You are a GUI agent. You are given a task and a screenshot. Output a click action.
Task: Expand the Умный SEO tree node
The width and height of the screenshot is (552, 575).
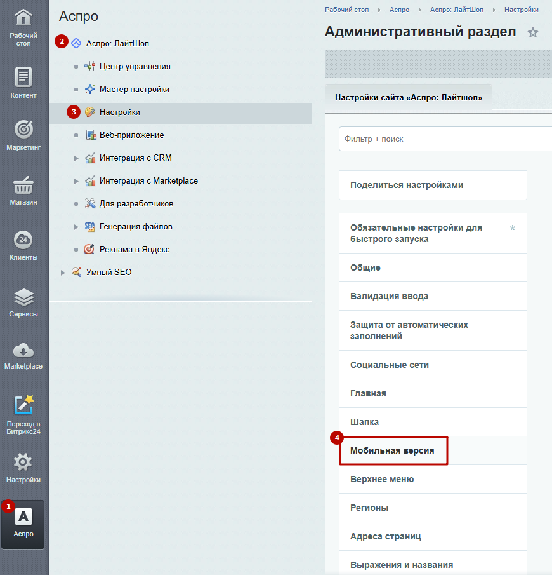pos(63,273)
